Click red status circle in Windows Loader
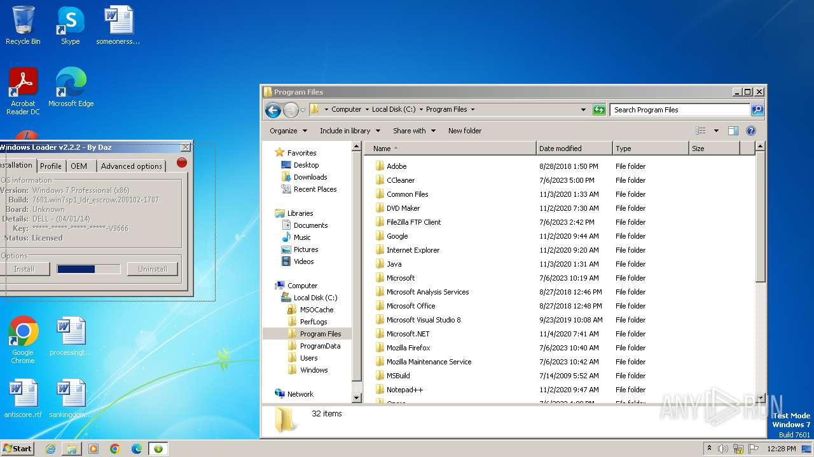This screenshot has height=457, width=814. click(x=182, y=162)
